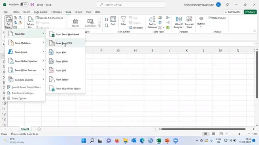Expand Combine Queries submenu
259x145 pixels.
pyautogui.click(x=25, y=80)
